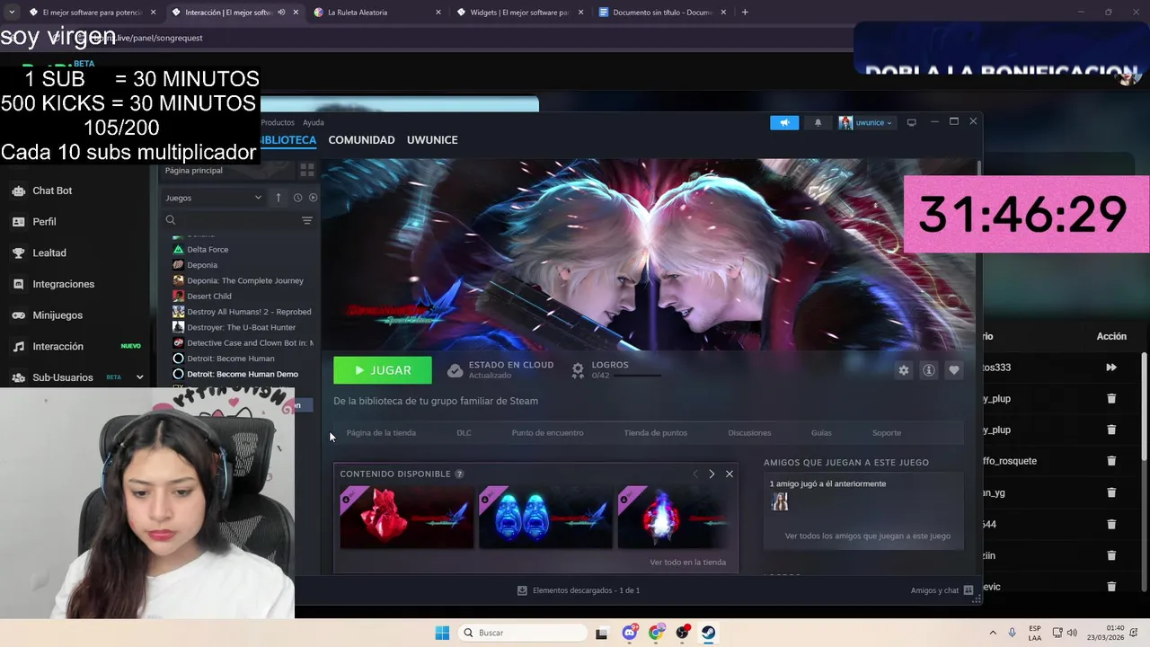
Task: Open Punto de encuentro link
Action: click(547, 433)
